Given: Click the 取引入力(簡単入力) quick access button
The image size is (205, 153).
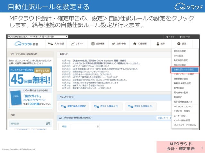Looking at the screenshot, I should (x=107, y=106).
